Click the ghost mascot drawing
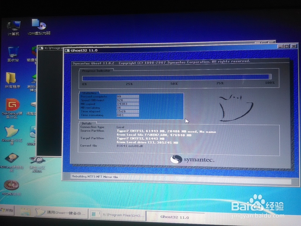The height and width of the screenshot is (226, 301). 236,108
